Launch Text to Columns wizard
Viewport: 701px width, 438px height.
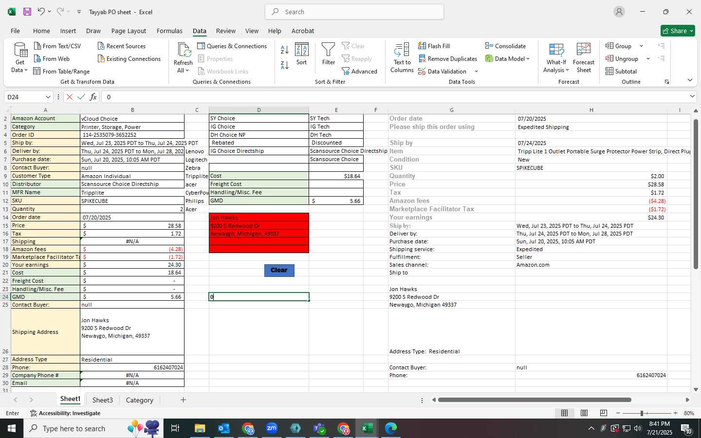(x=402, y=58)
